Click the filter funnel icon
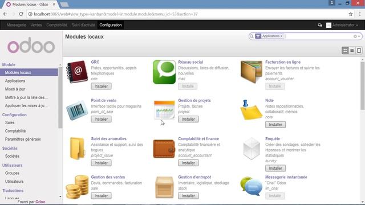The width and height of the screenshot is (365, 205). pyautogui.click(x=258, y=36)
